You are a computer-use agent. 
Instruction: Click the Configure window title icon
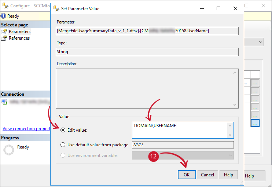coord(5,6)
